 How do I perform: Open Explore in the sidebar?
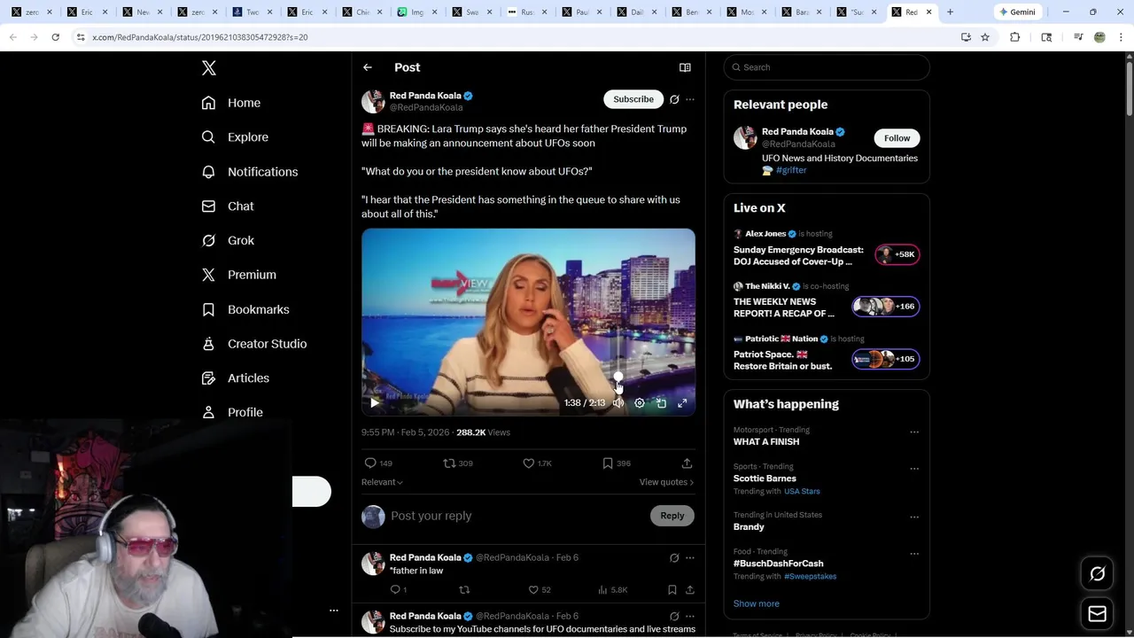point(235,137)
